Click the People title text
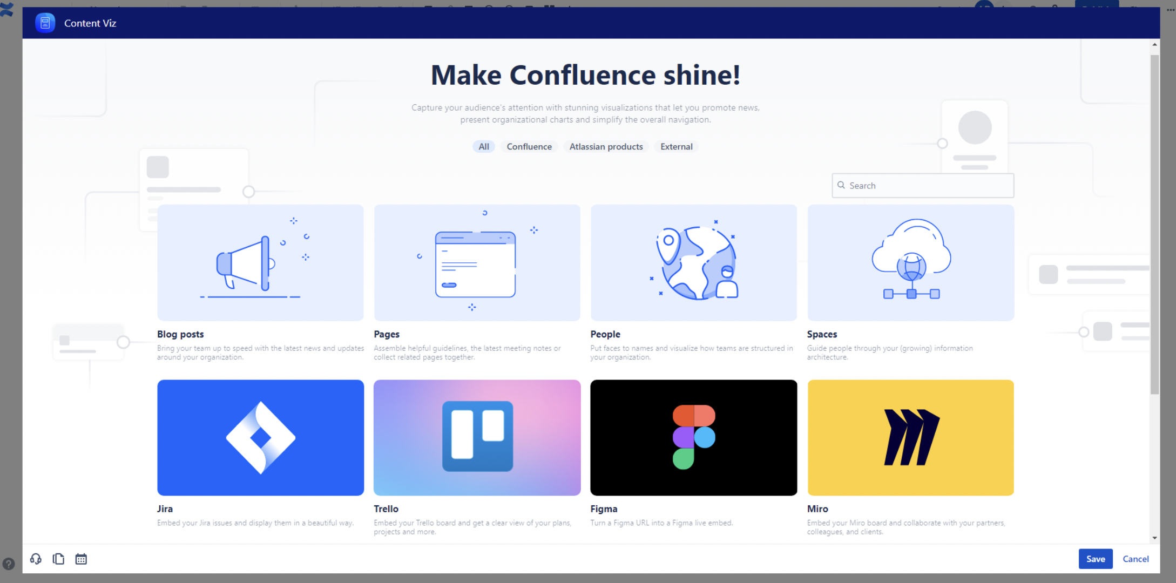 pyautogui.click(x=605, y=334)
